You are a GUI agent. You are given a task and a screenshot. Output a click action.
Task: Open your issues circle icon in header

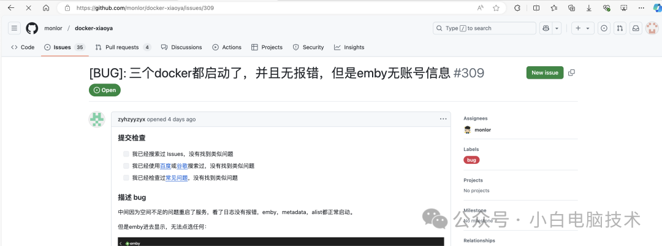tap(604, 28)
